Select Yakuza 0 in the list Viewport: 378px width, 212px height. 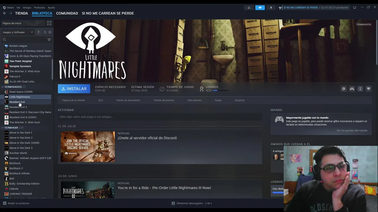point(15,77)
